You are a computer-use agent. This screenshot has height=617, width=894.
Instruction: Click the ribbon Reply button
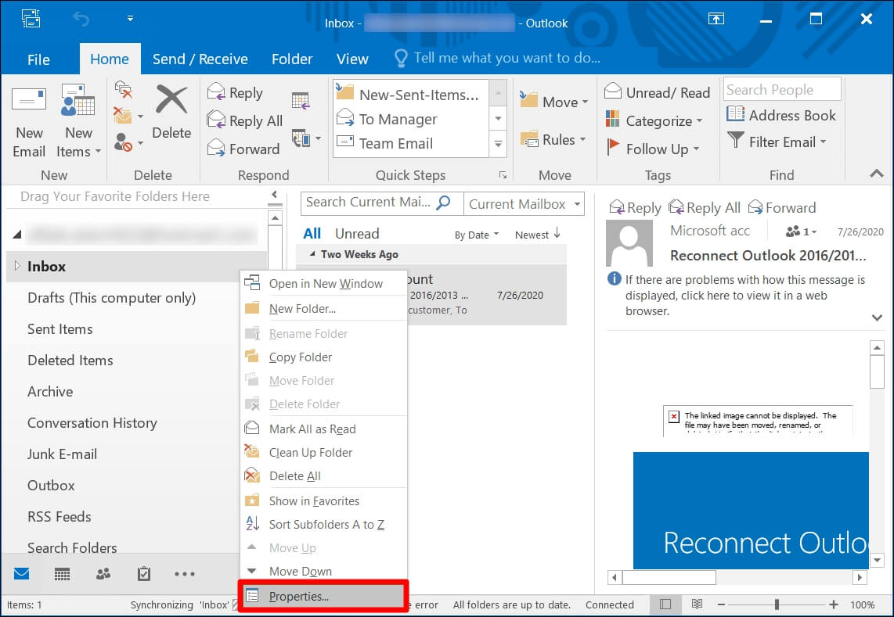(235, 92)
